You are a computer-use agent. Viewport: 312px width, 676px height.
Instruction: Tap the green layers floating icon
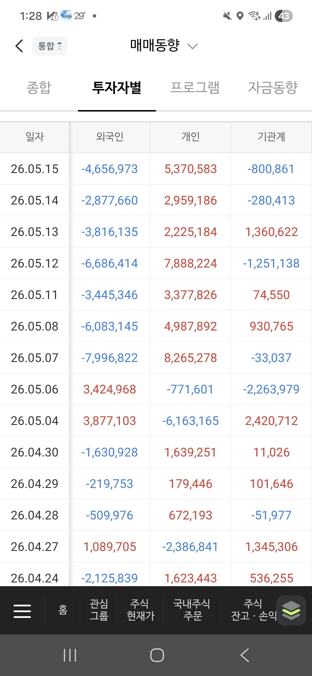click(291, 610)
